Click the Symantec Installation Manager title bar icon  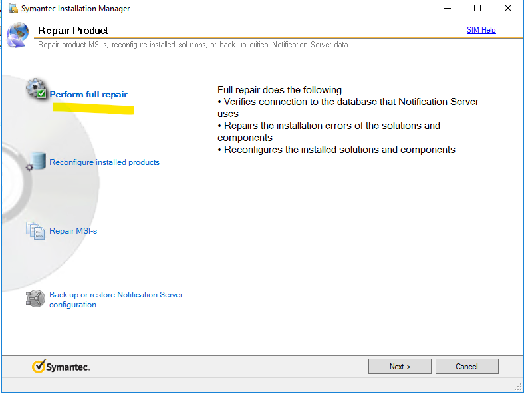(x=13, y=9)
